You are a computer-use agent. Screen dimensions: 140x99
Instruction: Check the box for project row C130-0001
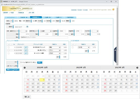8,47
